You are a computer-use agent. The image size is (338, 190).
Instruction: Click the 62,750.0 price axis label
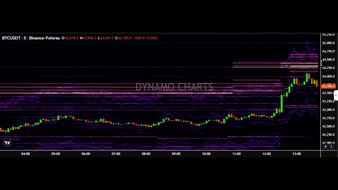click(x=328, y=118)
